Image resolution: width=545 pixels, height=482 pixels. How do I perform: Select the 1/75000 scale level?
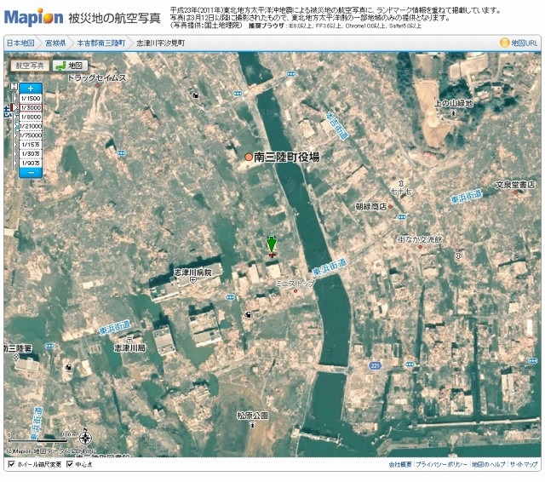click(31, 135)
